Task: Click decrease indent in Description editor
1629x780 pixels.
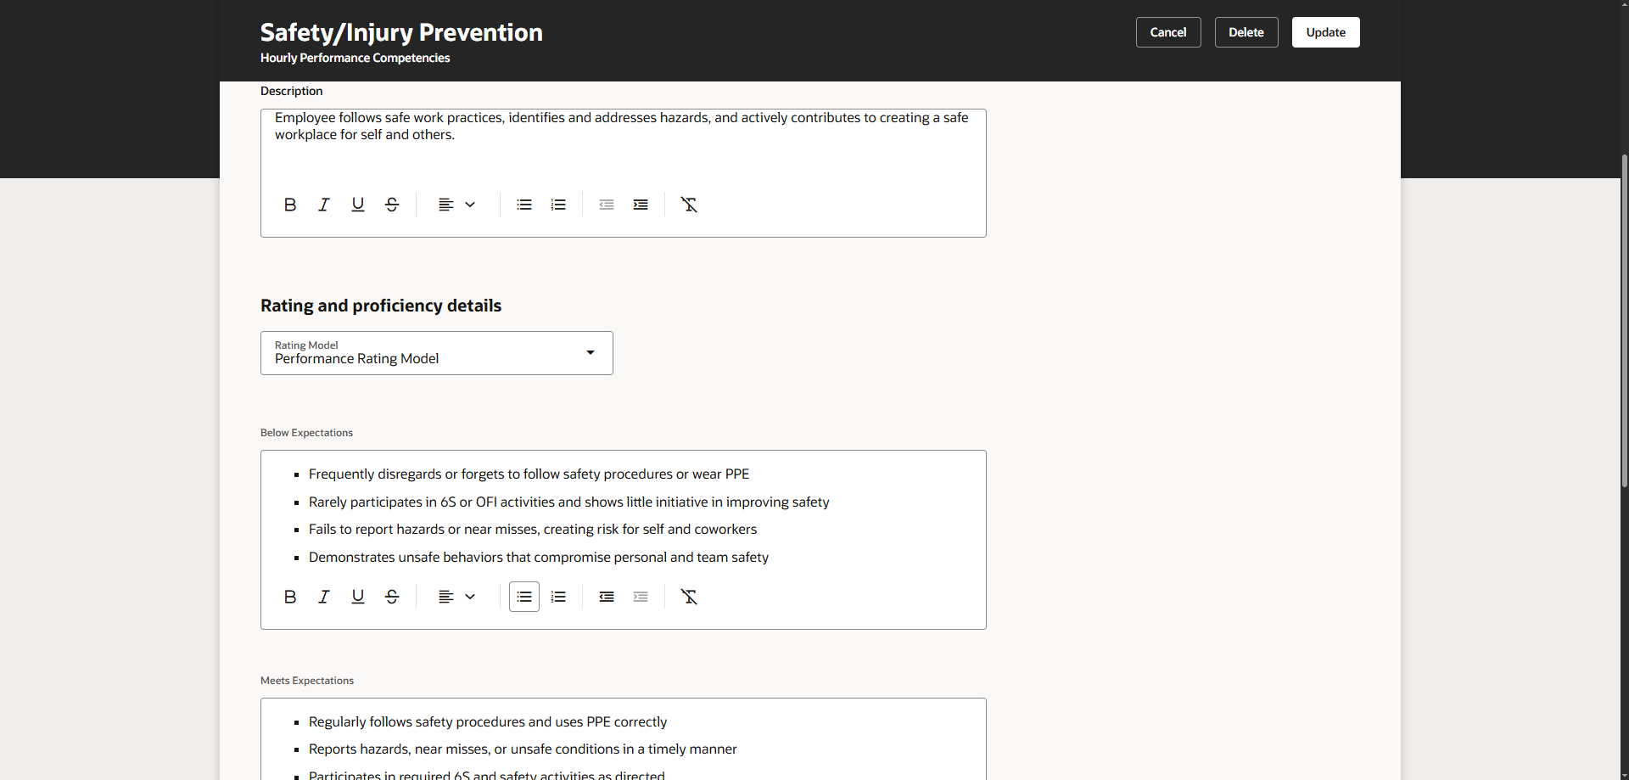Action: pos(607,205)
